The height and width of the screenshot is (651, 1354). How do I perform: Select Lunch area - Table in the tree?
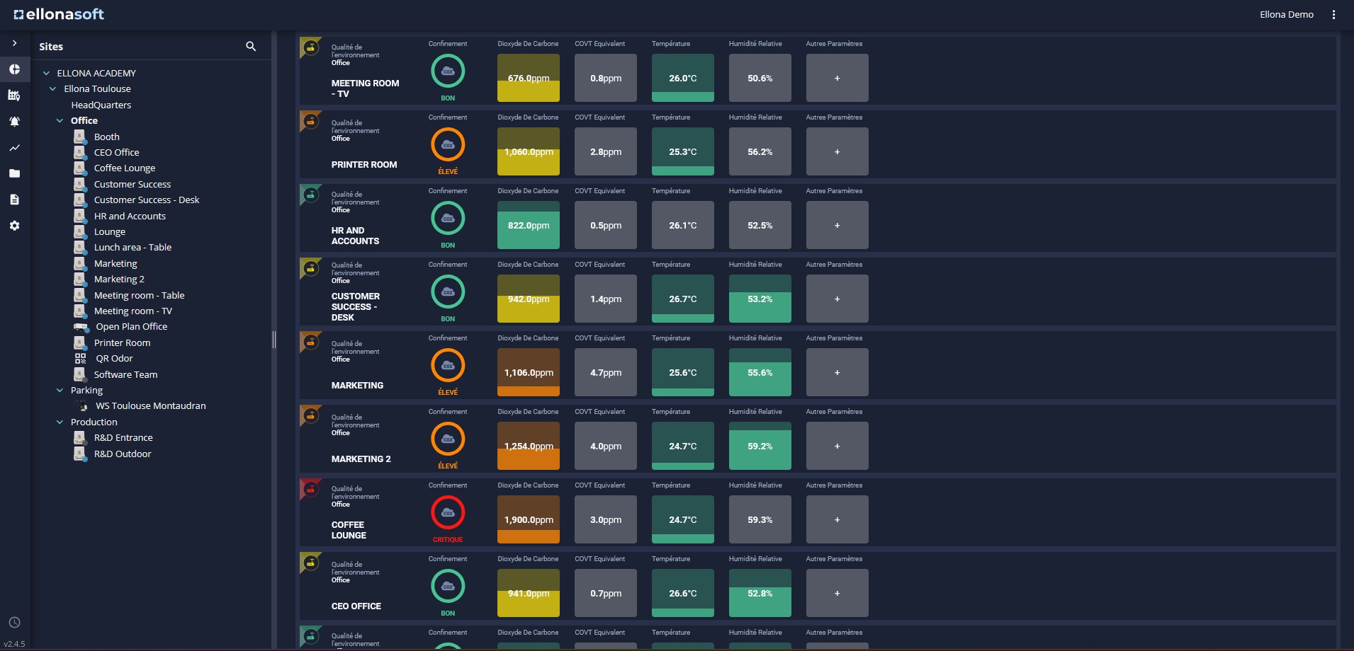pos(132,247)
